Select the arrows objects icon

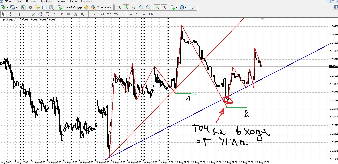82,14
